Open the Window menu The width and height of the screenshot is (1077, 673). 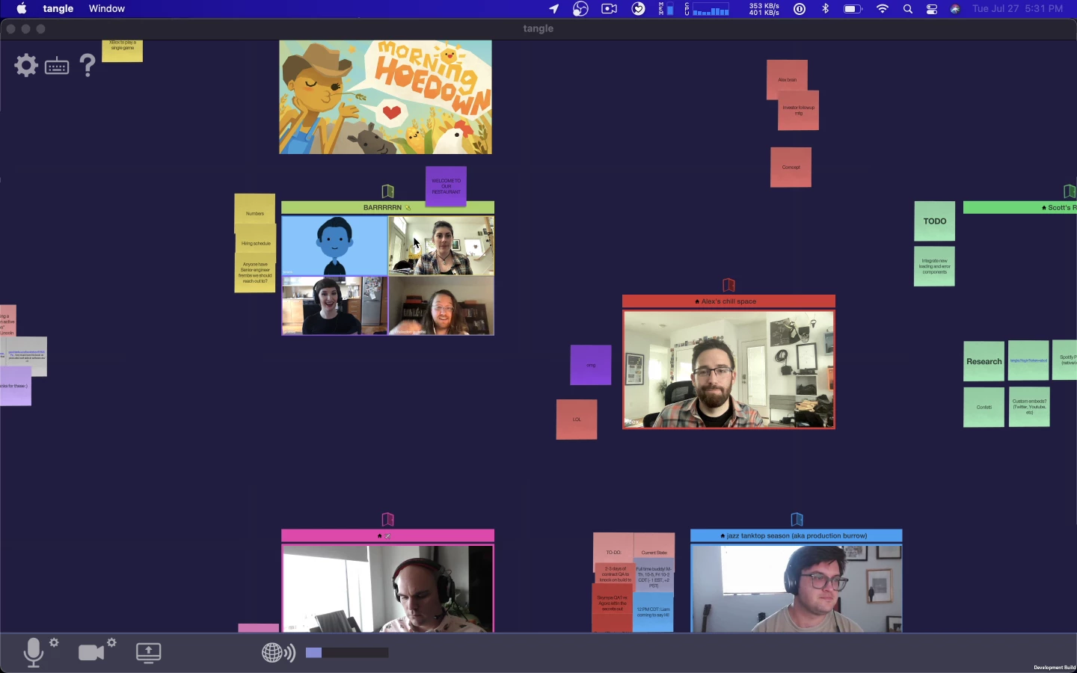tap(106, 9)
